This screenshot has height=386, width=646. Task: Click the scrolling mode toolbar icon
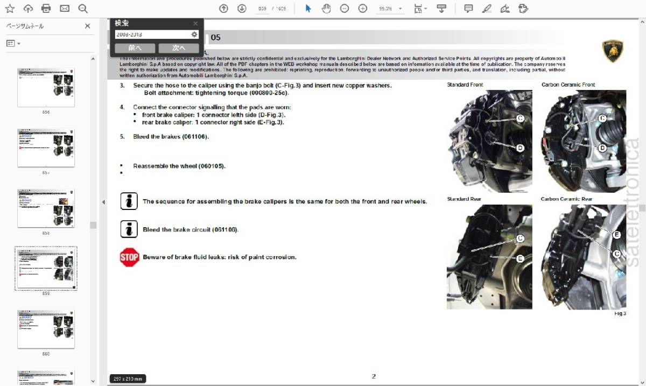441,9
